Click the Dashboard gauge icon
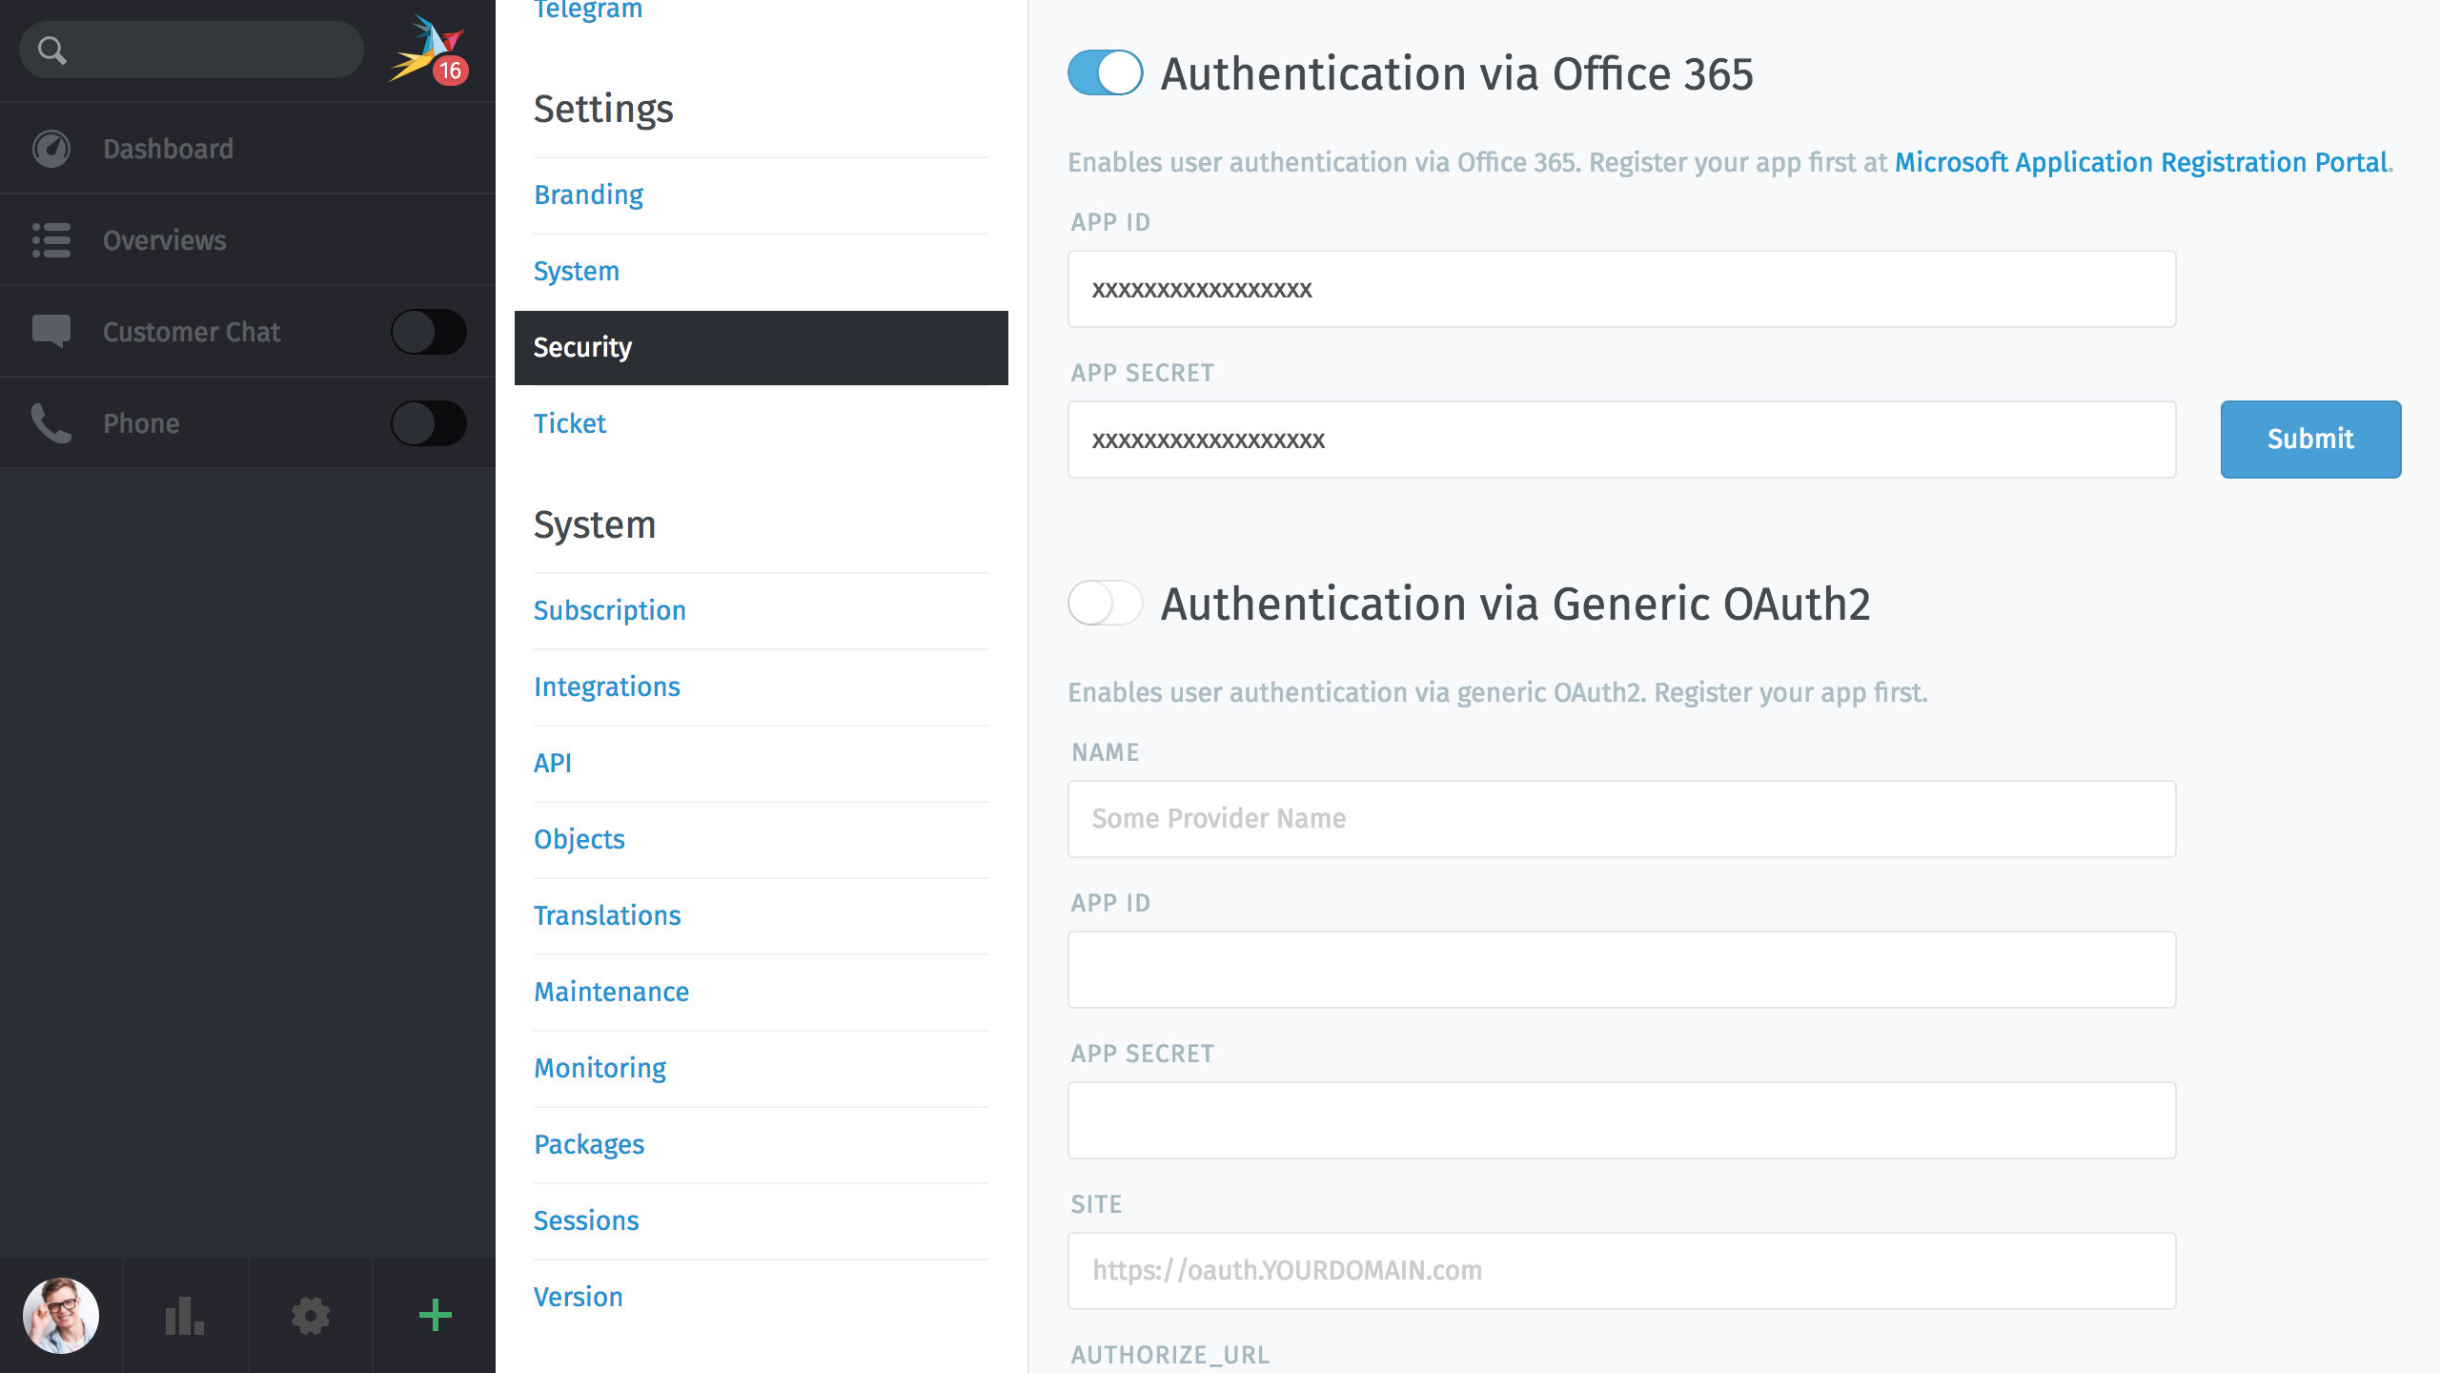Viewport: 2440px width, 1373px height. click(x=51, y=149)
